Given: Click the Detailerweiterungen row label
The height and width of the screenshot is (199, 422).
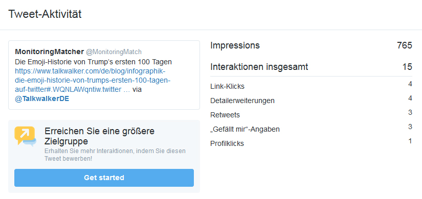Looking at the screenshot, I should pyautogui.click(x=242, y=101).
